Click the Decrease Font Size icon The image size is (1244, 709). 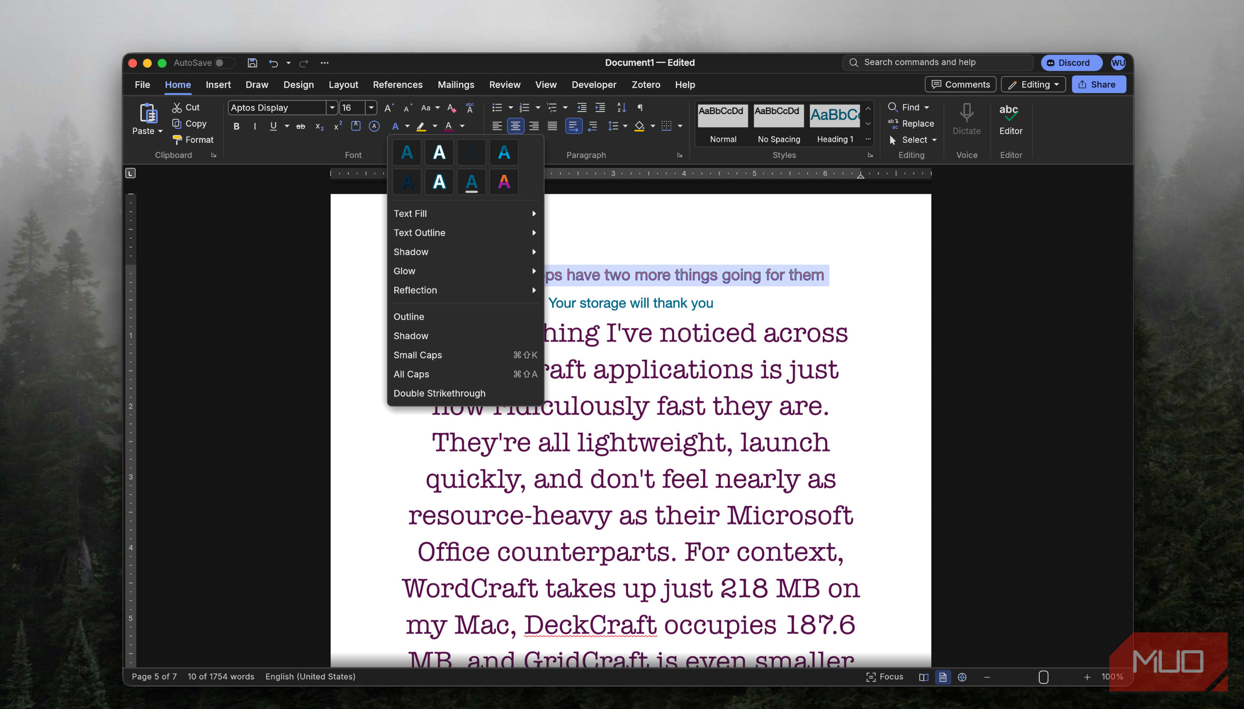click(x=407, y=108)
